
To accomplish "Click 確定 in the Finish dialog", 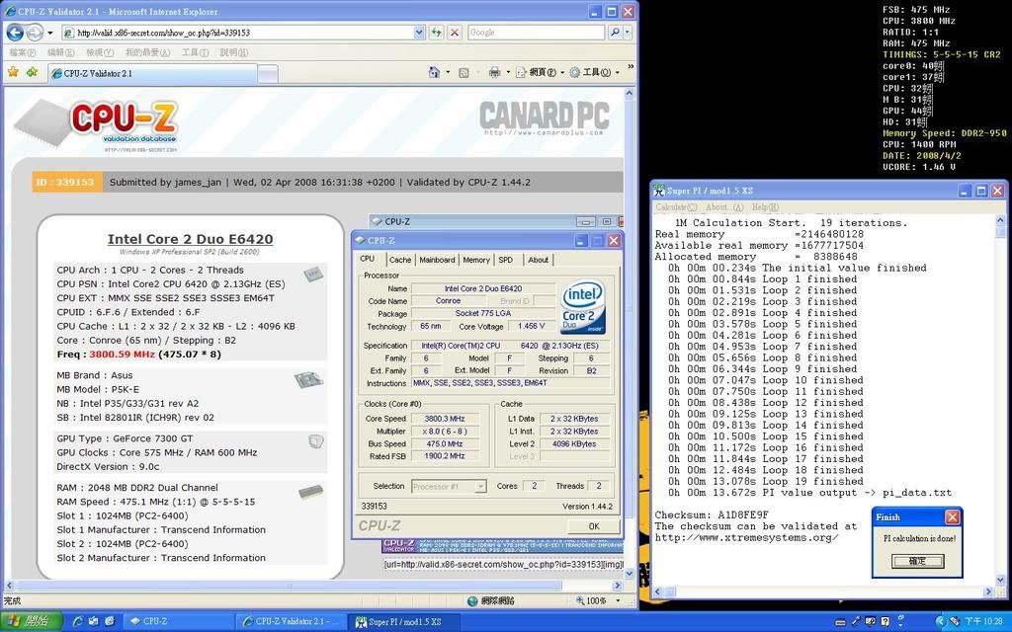I will point(917,561).
